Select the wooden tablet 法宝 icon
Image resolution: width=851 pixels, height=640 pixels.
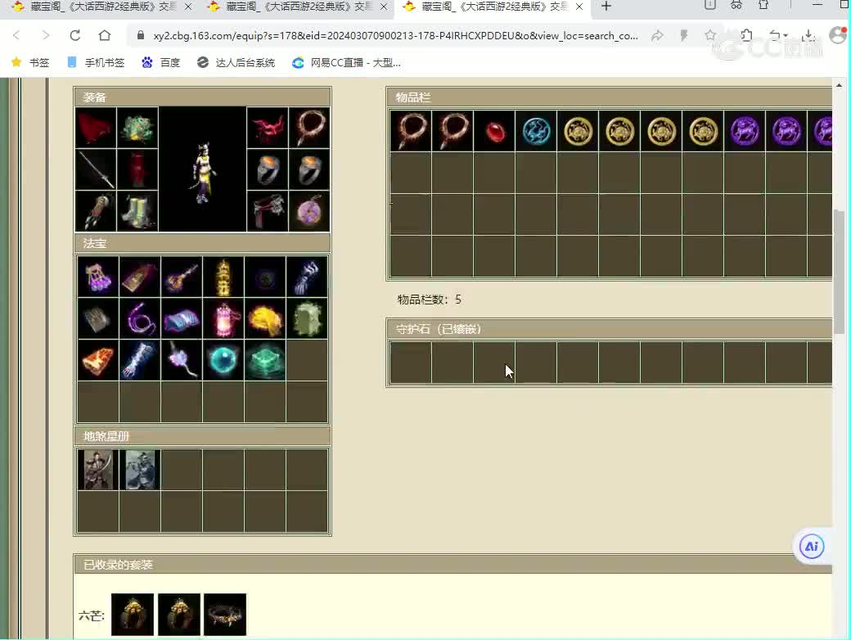(139, 277)
